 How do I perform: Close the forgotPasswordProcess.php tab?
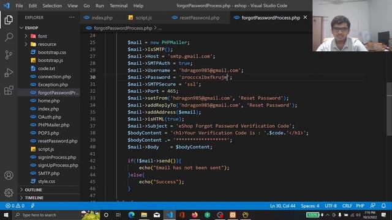tap(305, 18)
